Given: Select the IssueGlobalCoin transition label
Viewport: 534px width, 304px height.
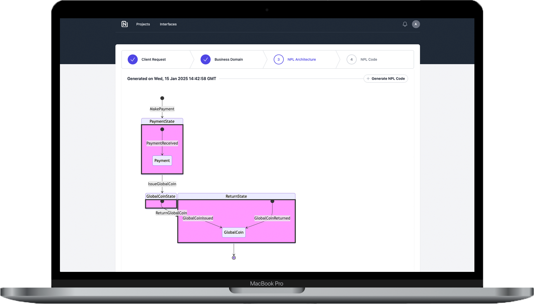Looking at the screenshot, I should 162,184.
